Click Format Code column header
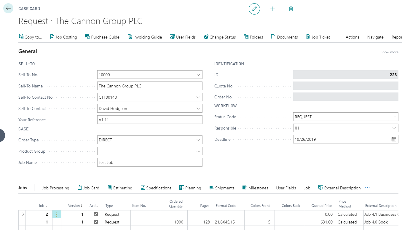402x230 pixels. tap(226, 205)
